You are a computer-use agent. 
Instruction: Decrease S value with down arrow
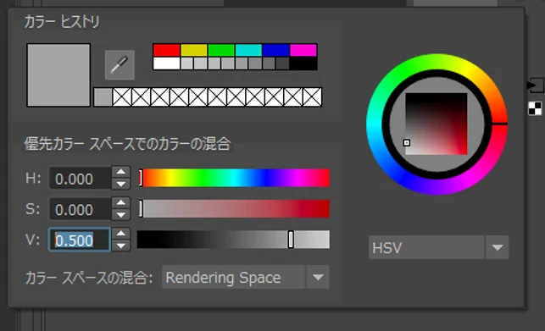coord(121,215)
